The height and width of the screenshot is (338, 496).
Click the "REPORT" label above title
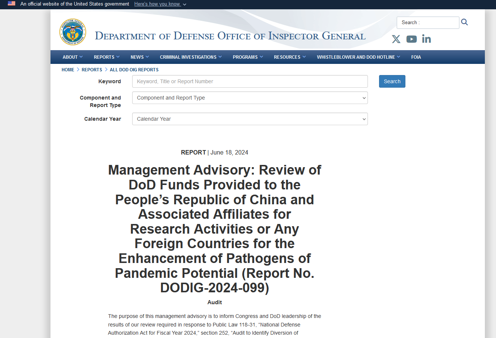193,152
